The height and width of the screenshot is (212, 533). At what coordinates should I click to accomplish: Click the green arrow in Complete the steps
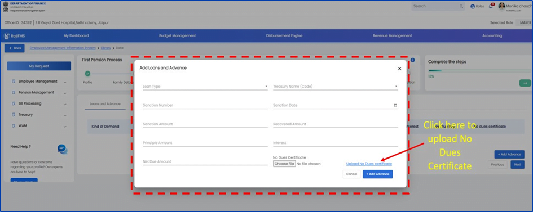525,83
